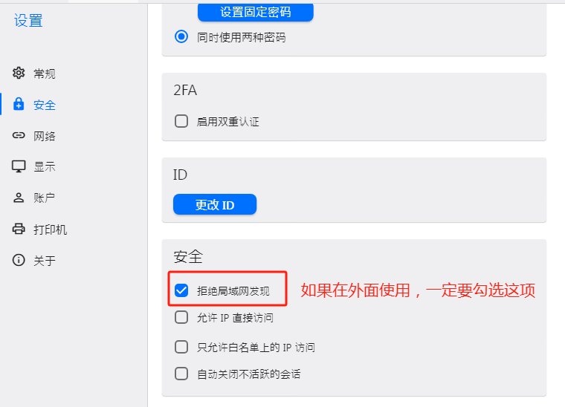Click the 设置 title at top left

coord(28,21)
